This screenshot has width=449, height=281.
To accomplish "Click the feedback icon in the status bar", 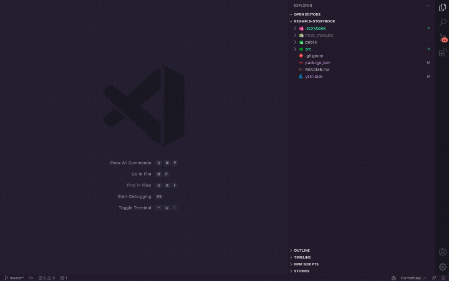I will 434,278.
